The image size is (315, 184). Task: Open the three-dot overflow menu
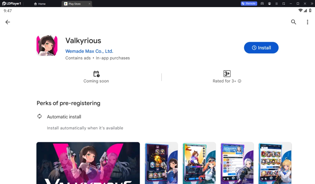click(307, 22)
